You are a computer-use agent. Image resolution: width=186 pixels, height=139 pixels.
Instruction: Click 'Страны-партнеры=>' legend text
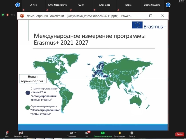[x=44, y=106]
